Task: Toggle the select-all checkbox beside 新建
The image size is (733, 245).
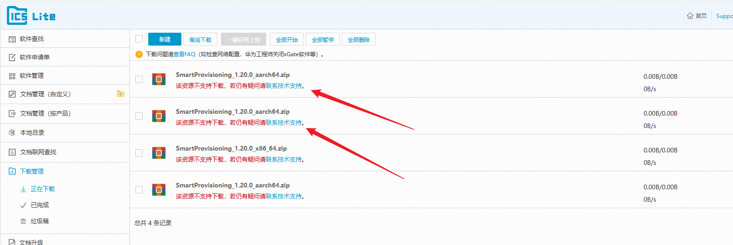Action: 139,39
